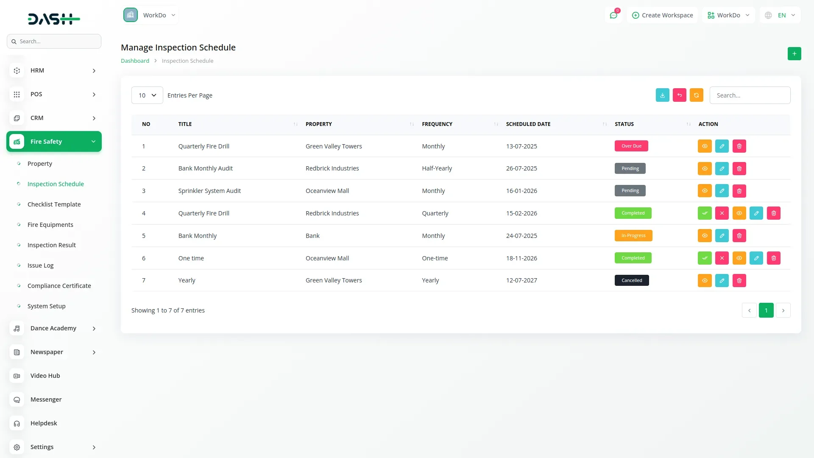Click the pink undo/reset icon above table
The image size is (814, 458).
coord(679,95)
